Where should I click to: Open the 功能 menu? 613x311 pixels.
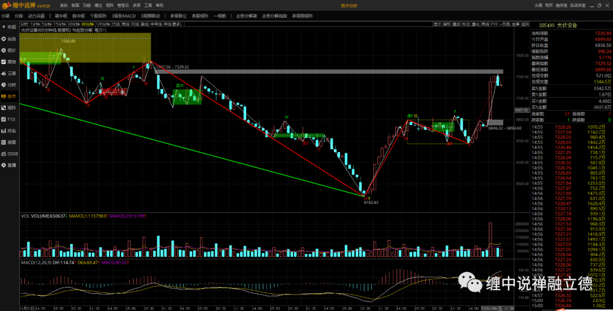tap(86, 6)
